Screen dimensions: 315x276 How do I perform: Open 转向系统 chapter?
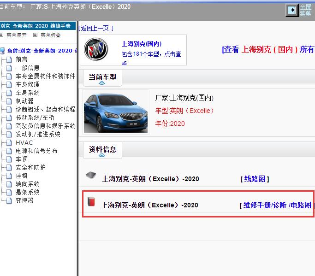pos(28,184)
